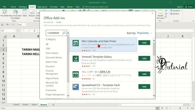Open Mini Calendar and Date Picker title
This screenshot has height=110, width=195.
[99, 41]
